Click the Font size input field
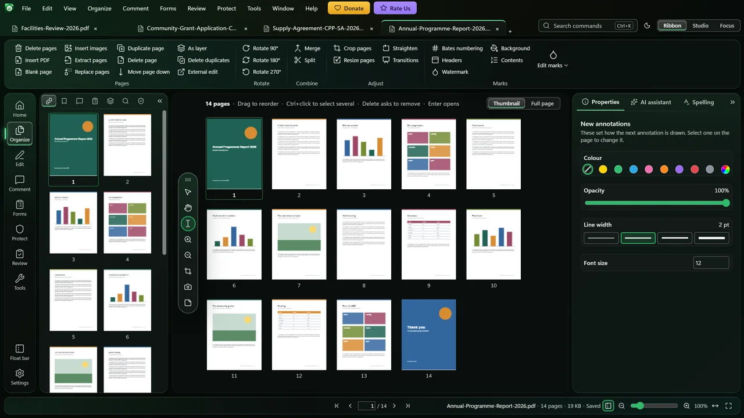This screenshot has width=744, height=418. point(711,263)
